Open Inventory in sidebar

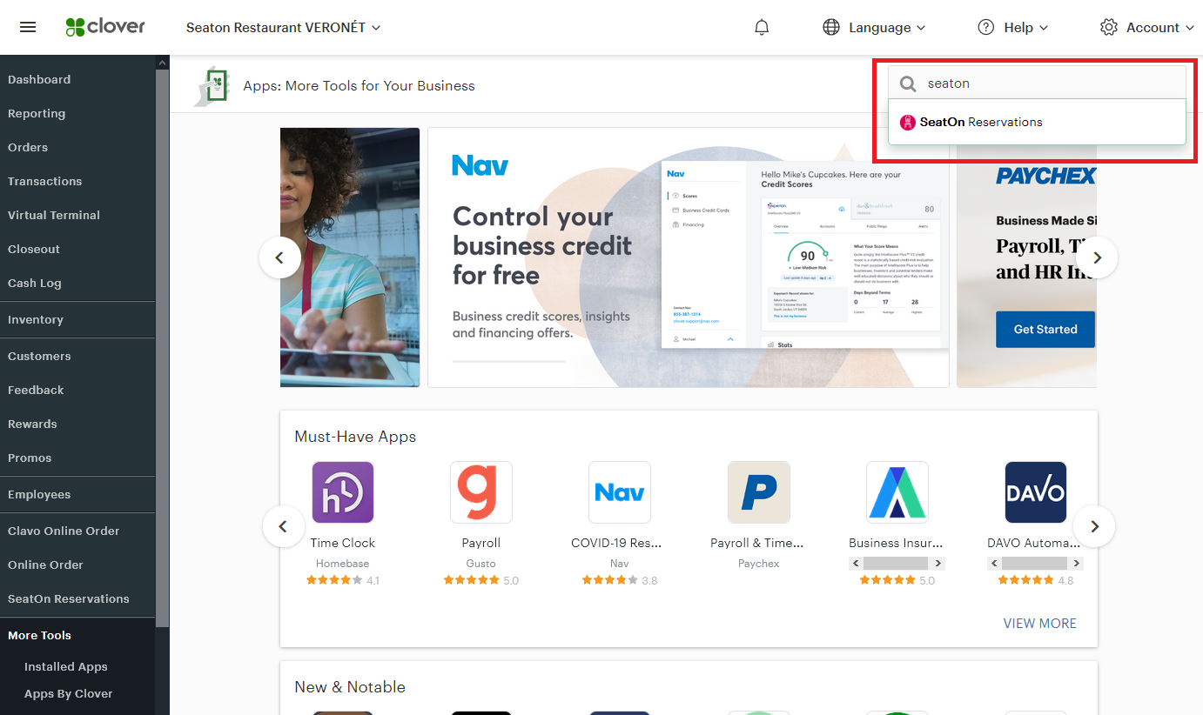(x=36, y=319)
